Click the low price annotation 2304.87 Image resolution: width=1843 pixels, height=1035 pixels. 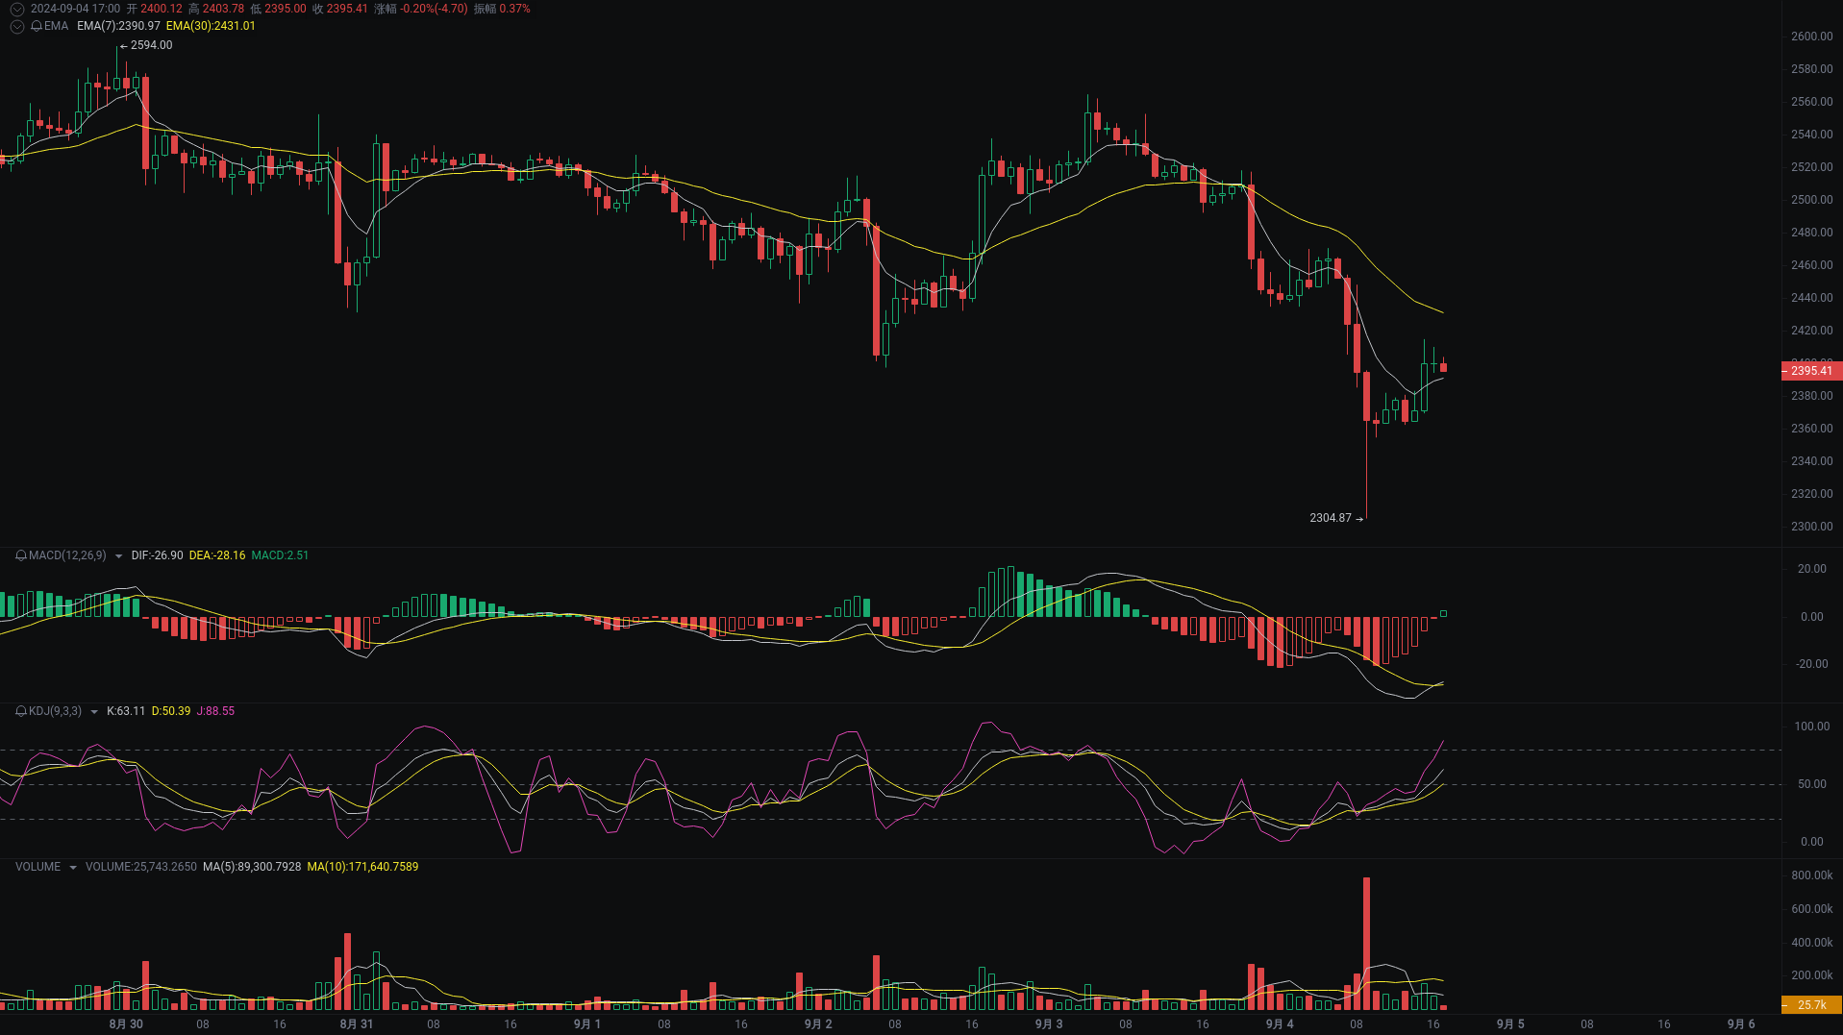point(1332,518)
